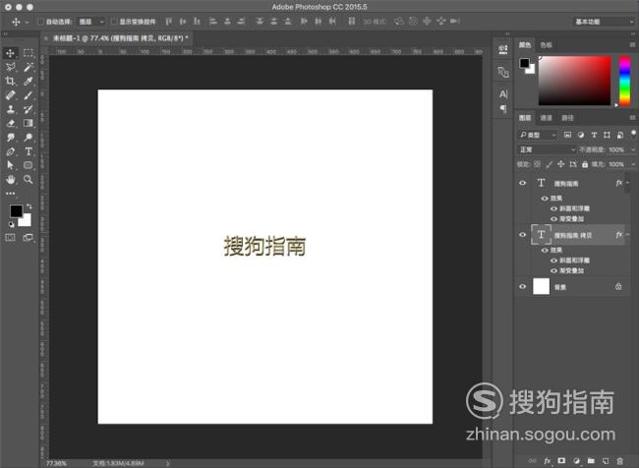Click the toolbox foreground color swatch
The image size is (639, 468).
17,211
